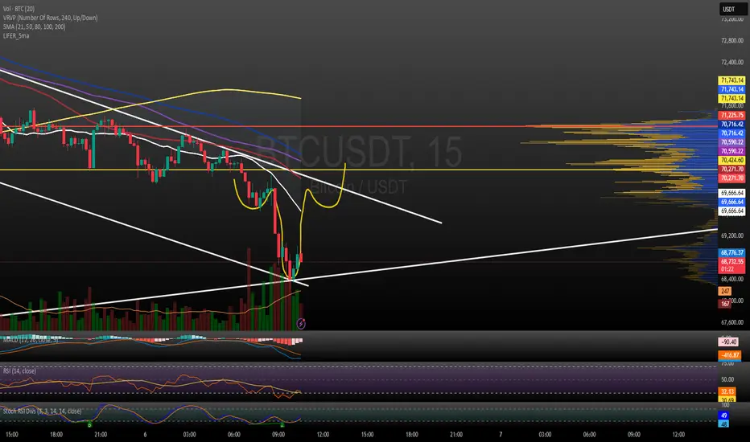Viewport: 750px width, 442px height.
Task: Click the date 7 on the time axis
Action: [501, 434]
